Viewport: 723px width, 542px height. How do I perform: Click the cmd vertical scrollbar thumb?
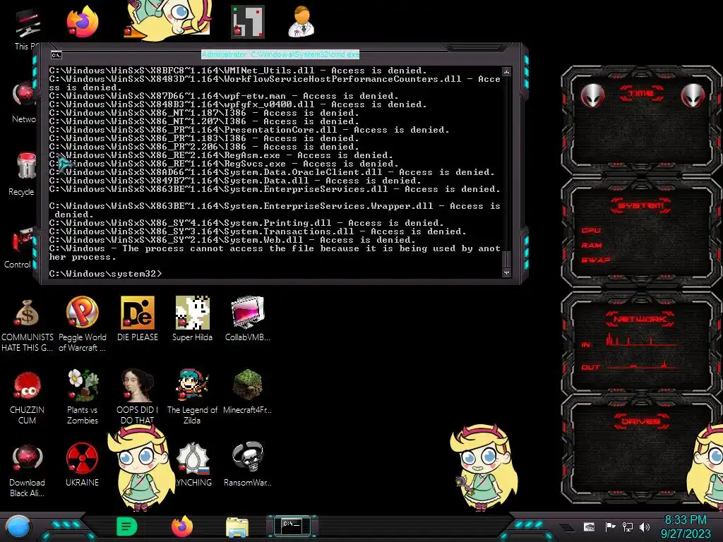point(506,259)
